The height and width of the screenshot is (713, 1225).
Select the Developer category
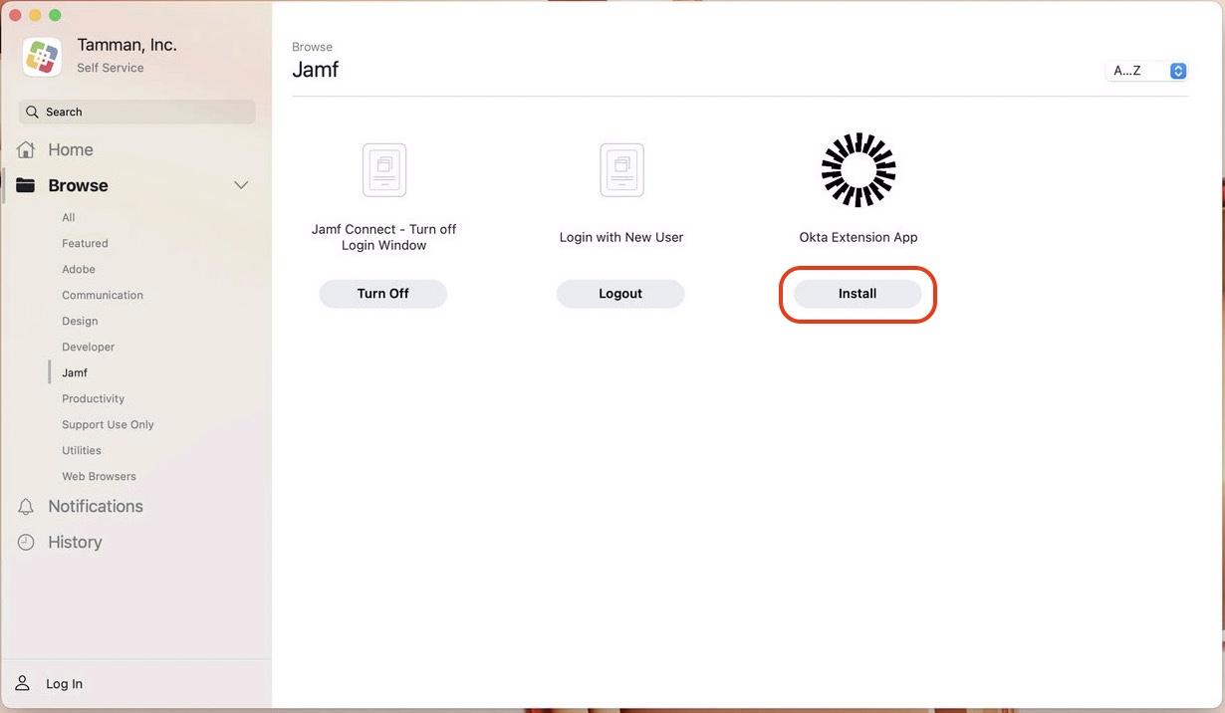click(x=89, y=347)
